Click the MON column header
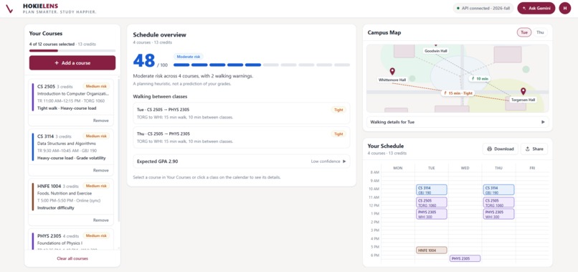The width and height of the screenshot is (578, 272). [x=398, y=168]
